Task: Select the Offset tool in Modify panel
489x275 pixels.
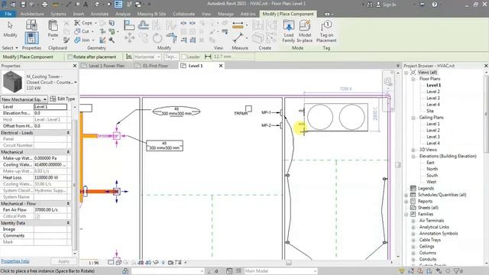Action: (143, 25)
